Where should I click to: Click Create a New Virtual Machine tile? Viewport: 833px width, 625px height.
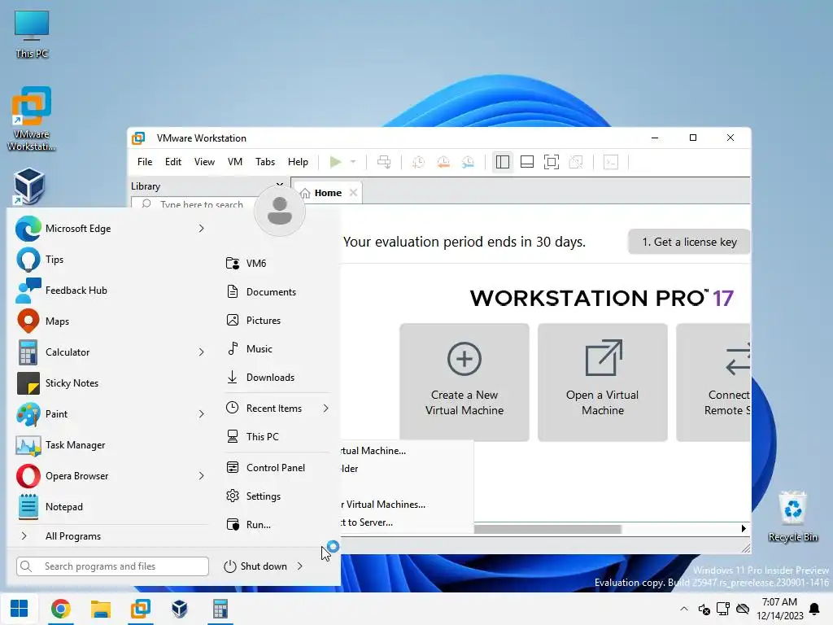(x=464, y=382)
